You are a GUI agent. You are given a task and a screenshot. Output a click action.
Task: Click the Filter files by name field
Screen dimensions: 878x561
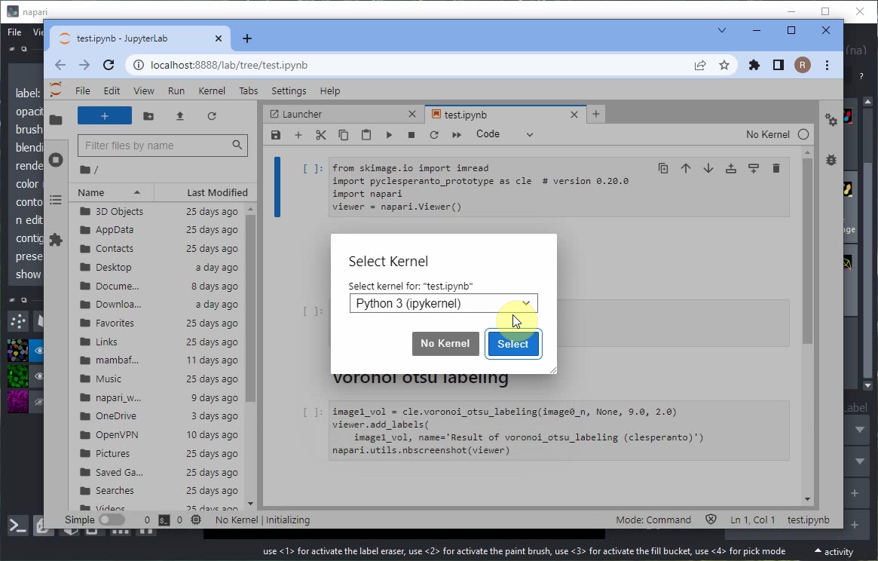(x=154, y=146)
